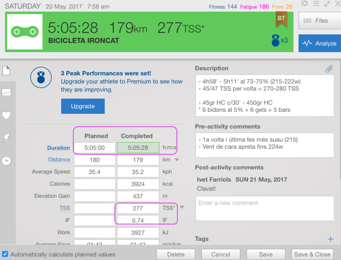Open the chart sidebar tab

point(6,93)
